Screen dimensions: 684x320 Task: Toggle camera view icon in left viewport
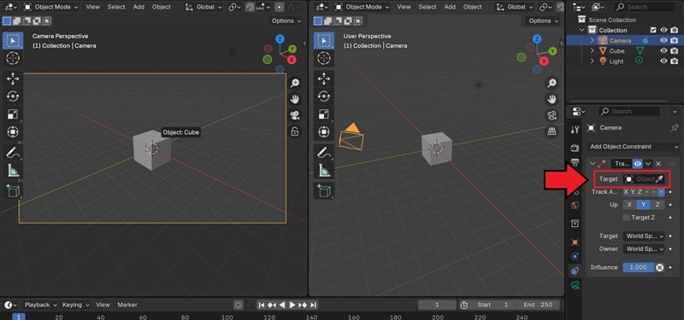295,115
